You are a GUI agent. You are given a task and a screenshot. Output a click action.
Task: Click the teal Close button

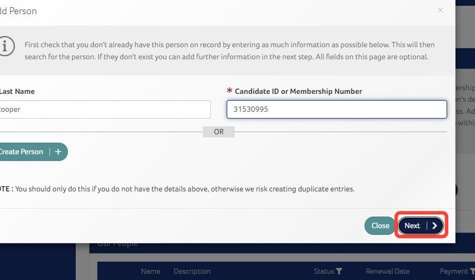380,225
